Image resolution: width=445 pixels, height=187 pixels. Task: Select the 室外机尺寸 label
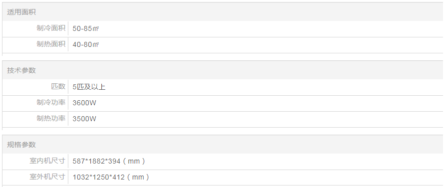[47, 177]
